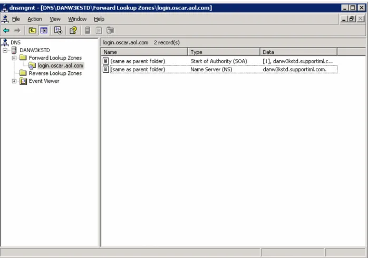Open the File menu

16,19
